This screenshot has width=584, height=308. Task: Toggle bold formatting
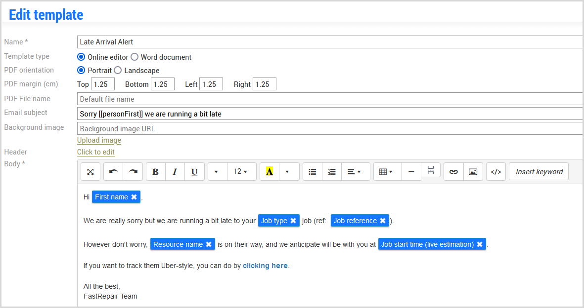click(x=155, y=172)
